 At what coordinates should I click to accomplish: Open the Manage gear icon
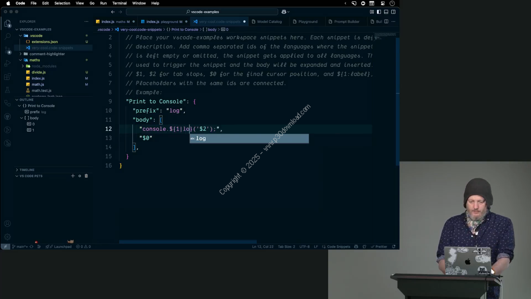pos(7,237)
